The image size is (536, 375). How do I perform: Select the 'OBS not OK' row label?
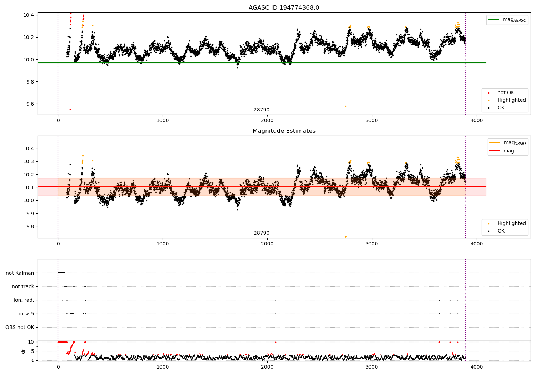pyautogui.click(x=20, y=327)
